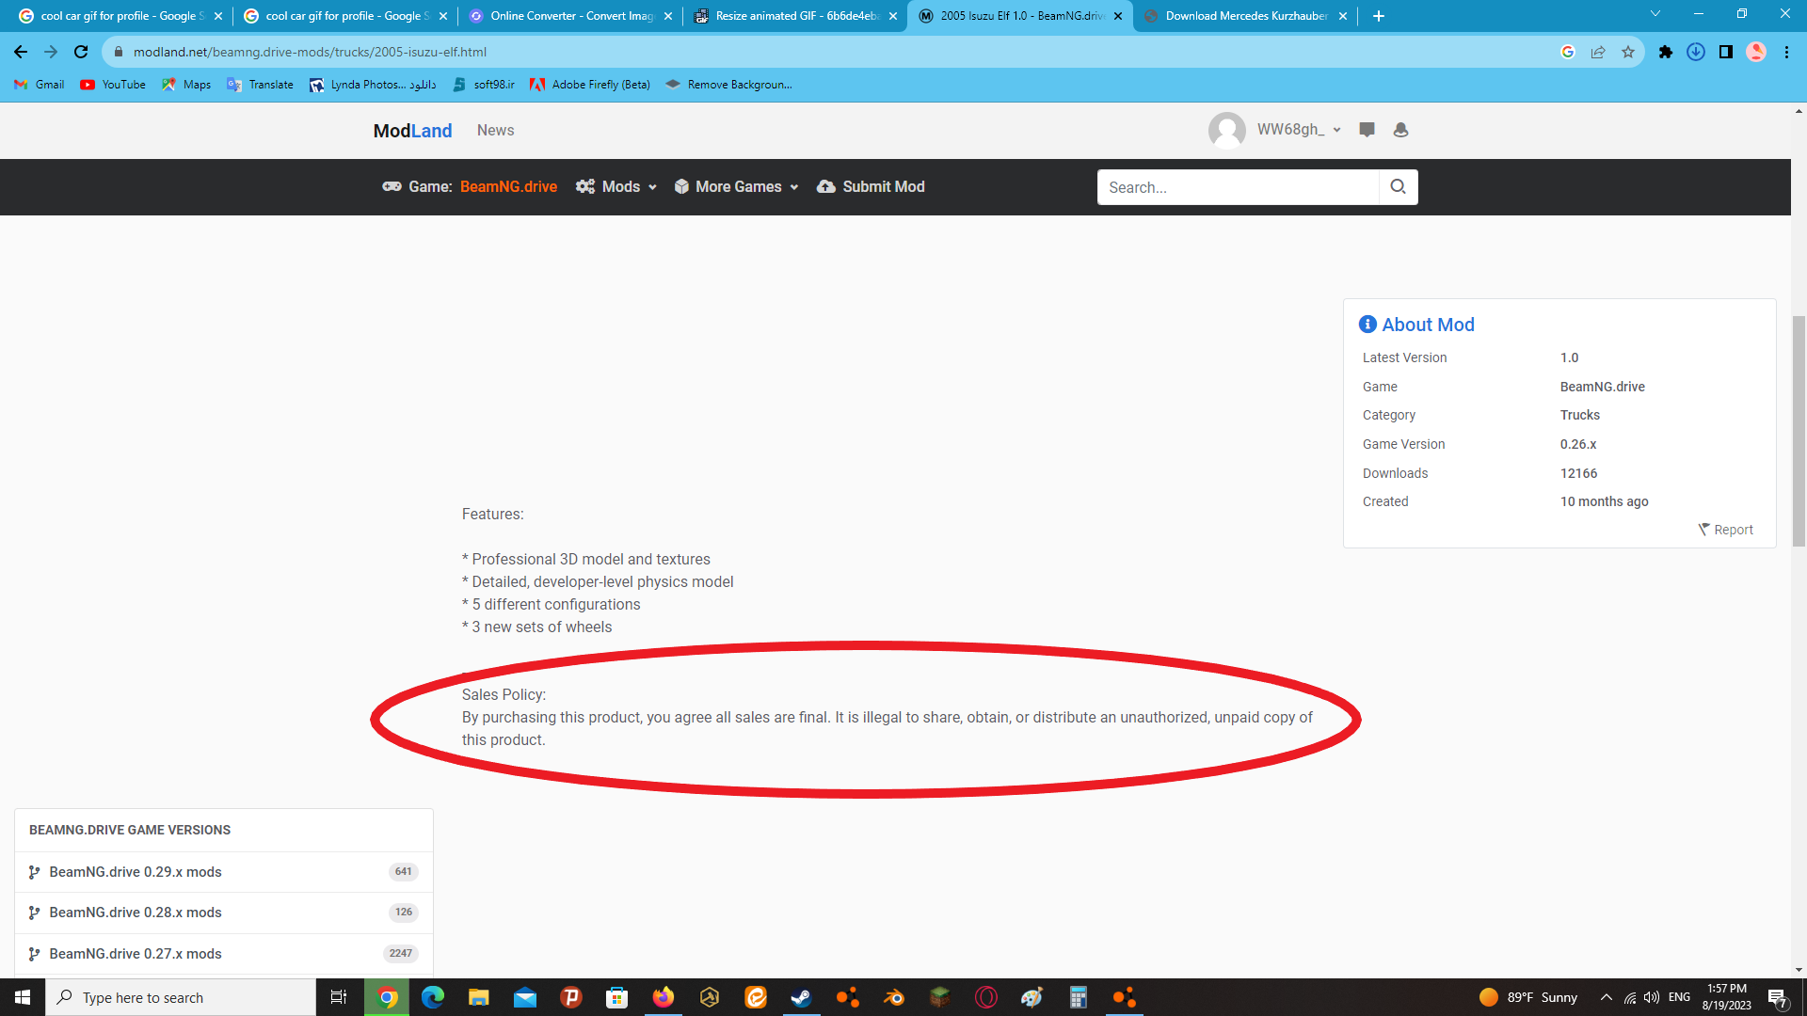Open the Adobe Firefly bookmark
Viewport: 1807px width, 1016px height.
coord(590,85)
